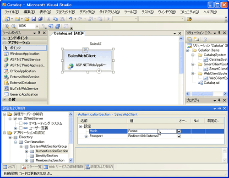Click the Open File folder icon
This screenshot has height=178, width=229.
(x=27, y=19)
